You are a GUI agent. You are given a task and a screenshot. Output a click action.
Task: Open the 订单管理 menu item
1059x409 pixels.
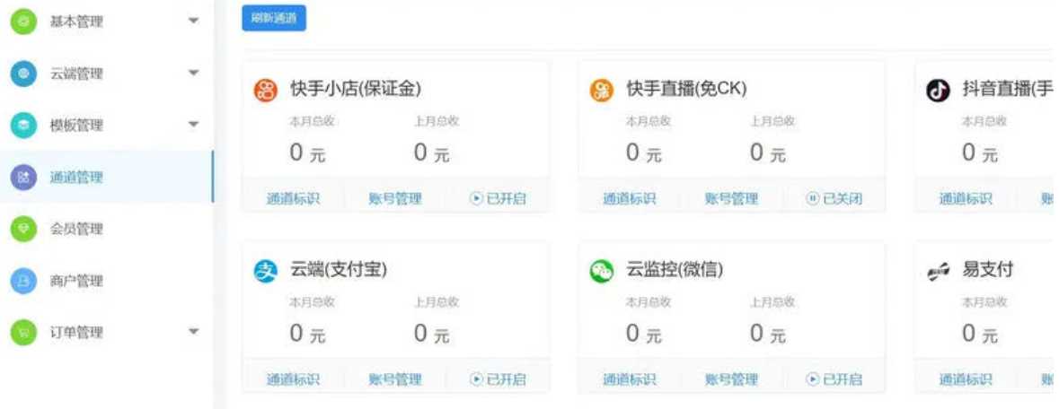(107, 332)
